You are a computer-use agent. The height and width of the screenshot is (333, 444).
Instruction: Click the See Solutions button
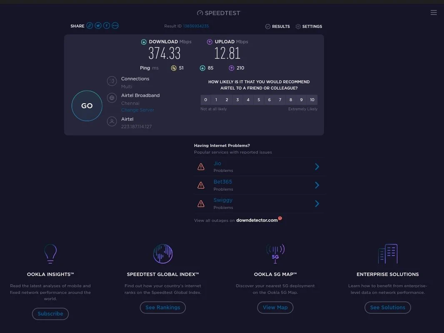388,308
